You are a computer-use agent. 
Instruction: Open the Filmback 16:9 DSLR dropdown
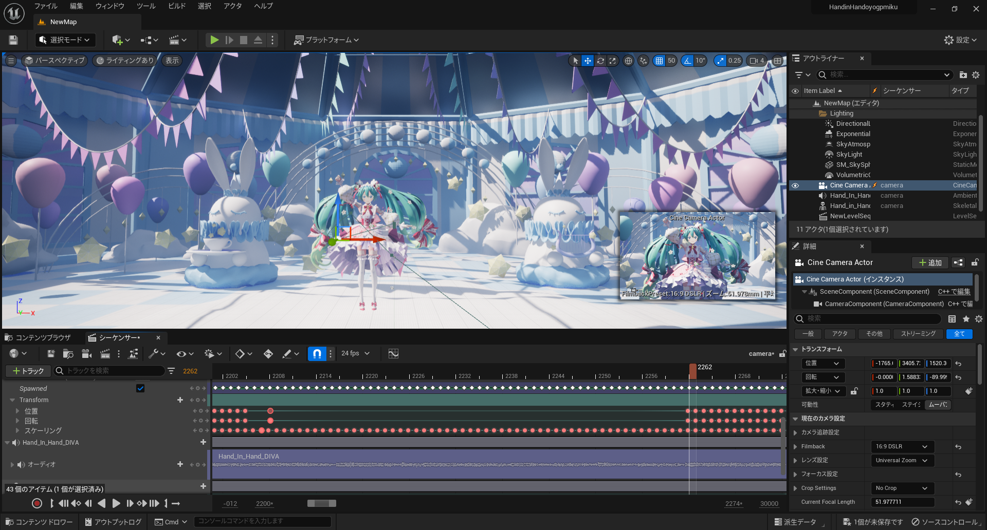click(902, 446)
